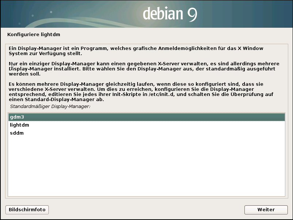
Task: Click the 'Standardmäßiger Display-Manager:' label
Action: pyautogui.click(x=50, y=107)
